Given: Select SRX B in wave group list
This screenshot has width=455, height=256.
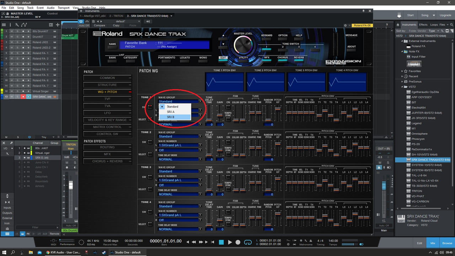Looking at the screenshot, I should [175, 117].
